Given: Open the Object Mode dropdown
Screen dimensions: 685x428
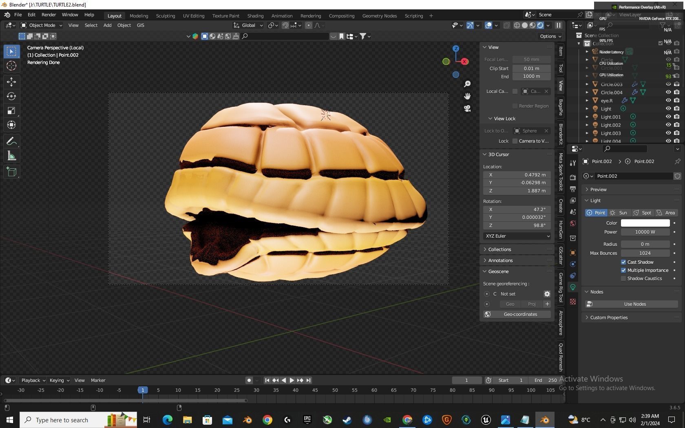Looking at the screenshot, I should [x=42, y=25].
